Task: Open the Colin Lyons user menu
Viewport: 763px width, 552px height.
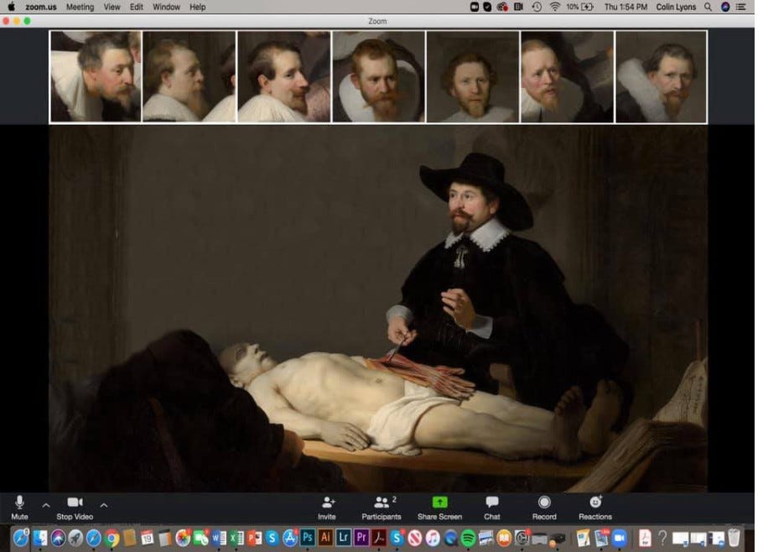Action: pos(676,7)
